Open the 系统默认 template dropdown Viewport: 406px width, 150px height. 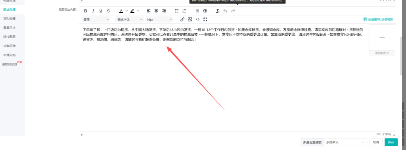point(345,142)
